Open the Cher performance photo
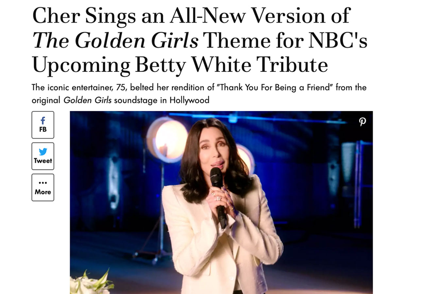This screenshot has height=294, width=425. tap(221, 203)
